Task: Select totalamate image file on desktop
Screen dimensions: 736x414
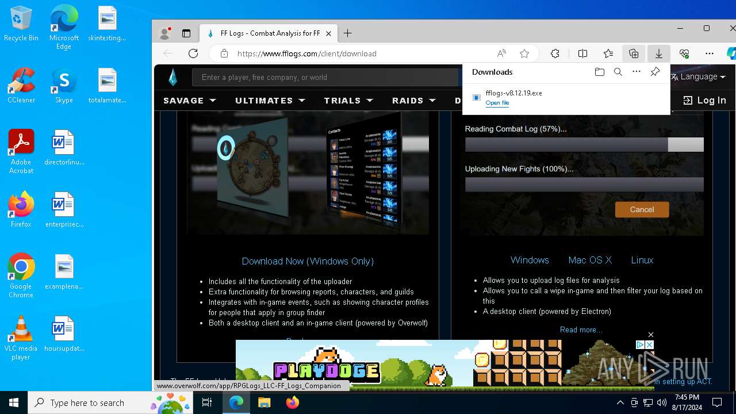Action: click(107, 86)
